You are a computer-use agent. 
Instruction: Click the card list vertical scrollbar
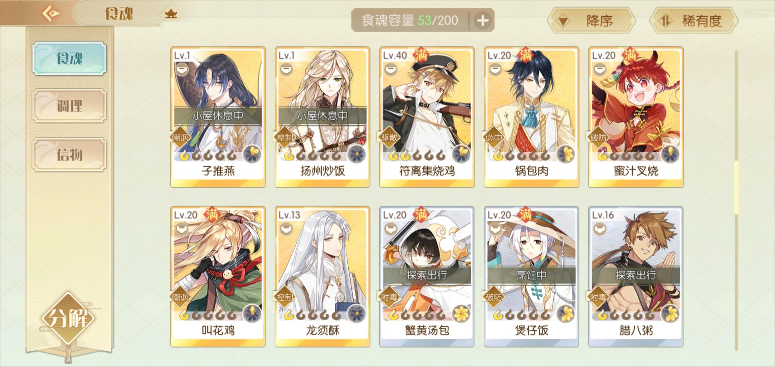coord(736,200)
